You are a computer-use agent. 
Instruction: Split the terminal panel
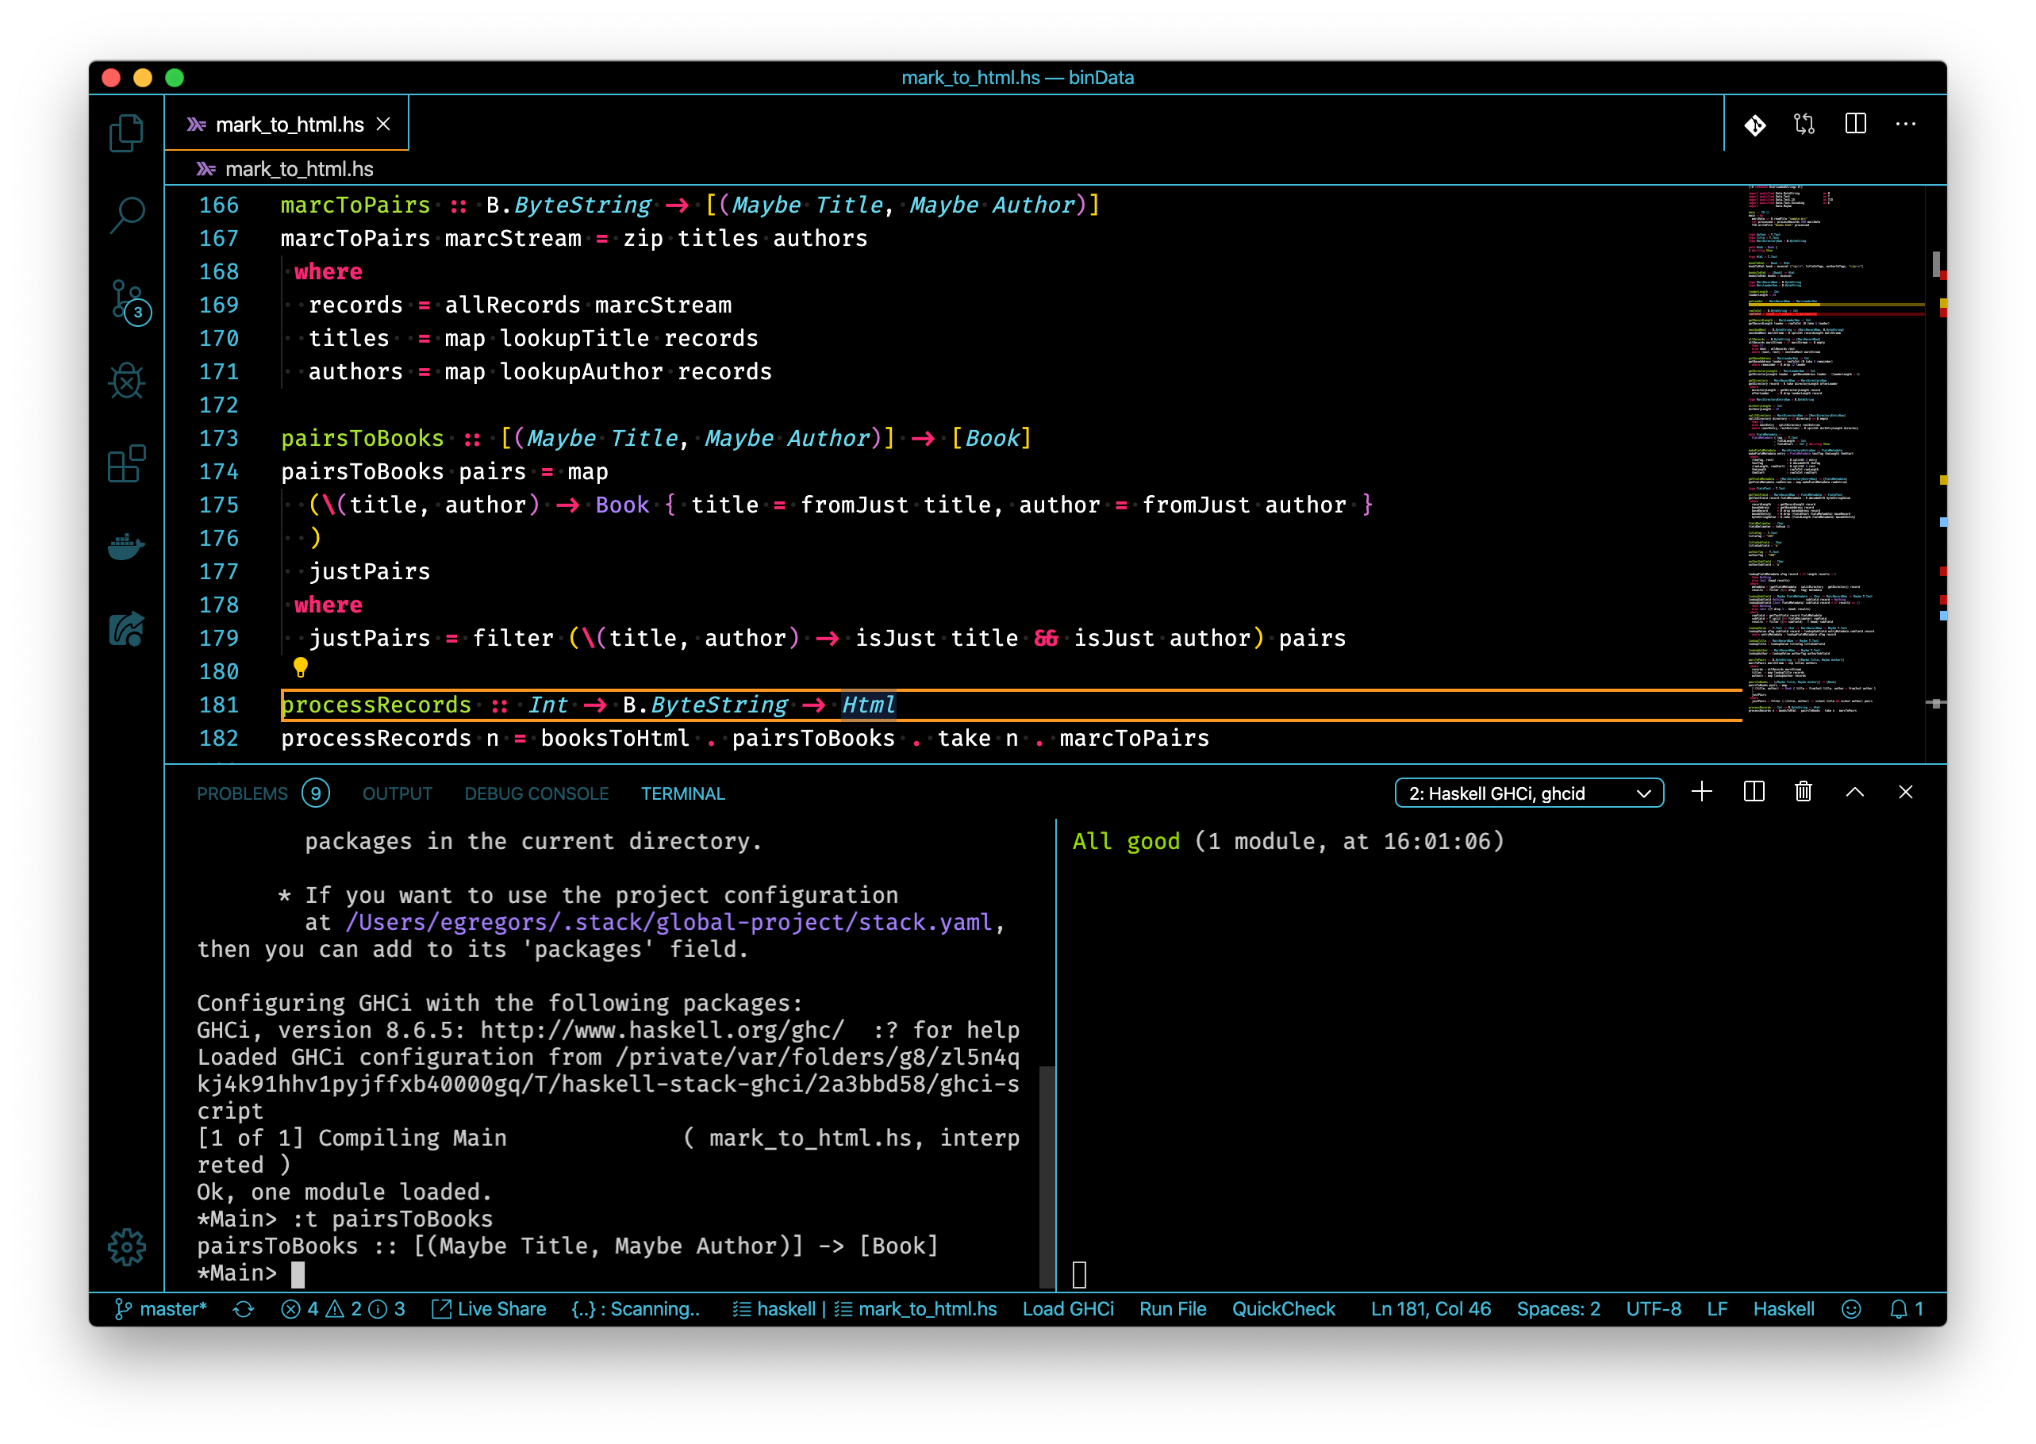pos(1754,791)
